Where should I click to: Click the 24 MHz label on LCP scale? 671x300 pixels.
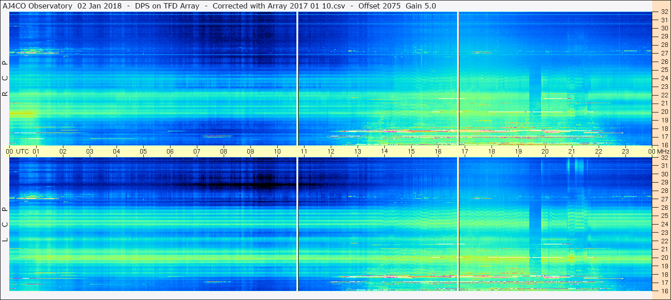click(x=664, y=224)
